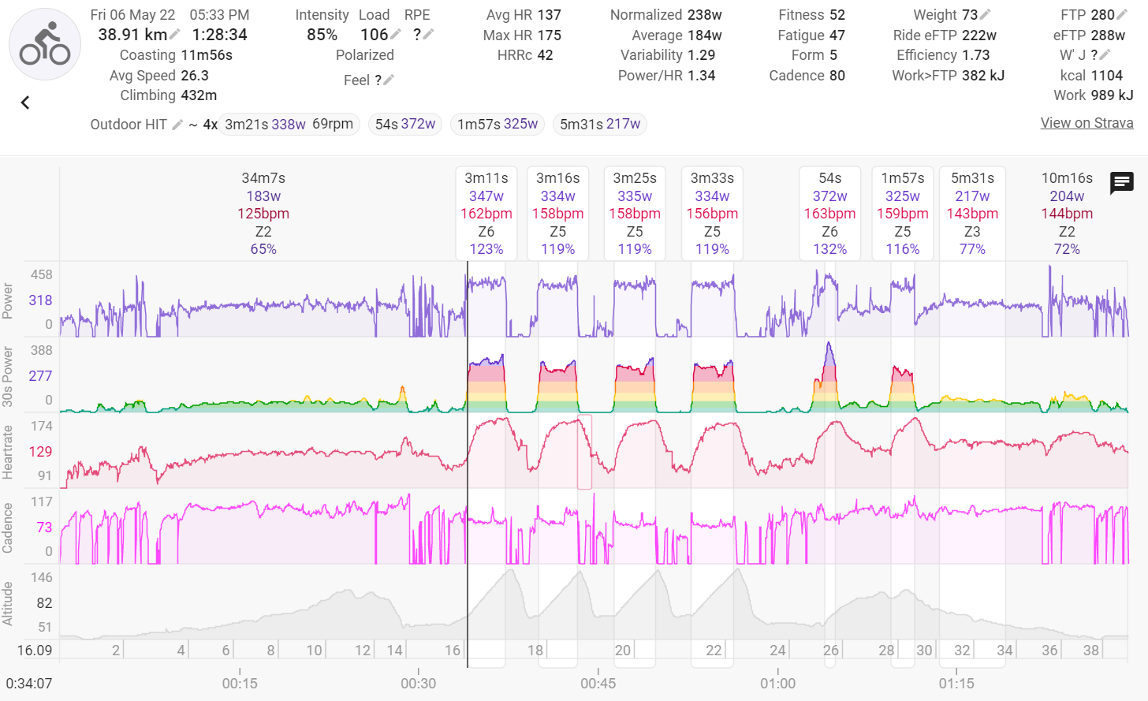
Task: Click the Intensity 85% value
Action: click(322, 35)
